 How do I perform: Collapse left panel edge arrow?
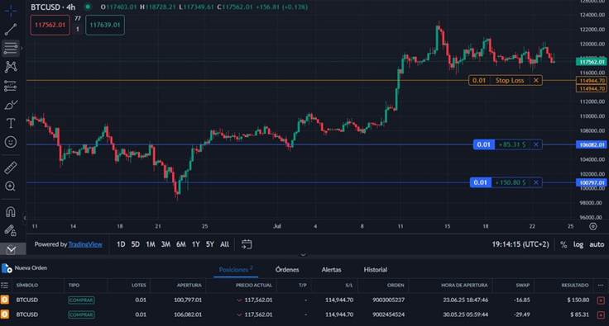(x=24, y=218)
